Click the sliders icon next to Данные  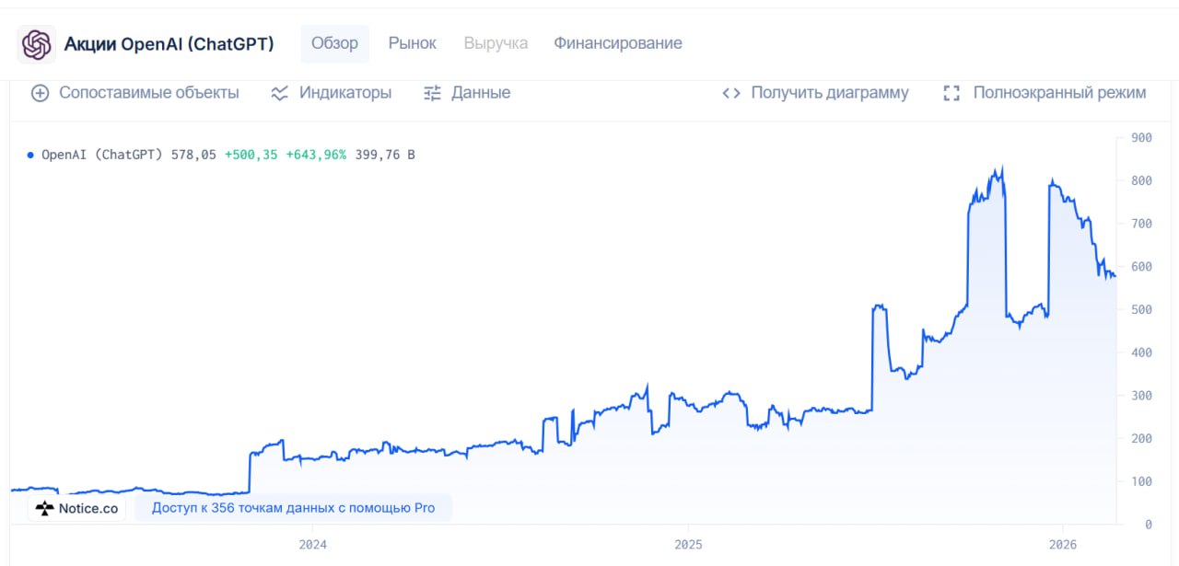click(x=432, y=93)
